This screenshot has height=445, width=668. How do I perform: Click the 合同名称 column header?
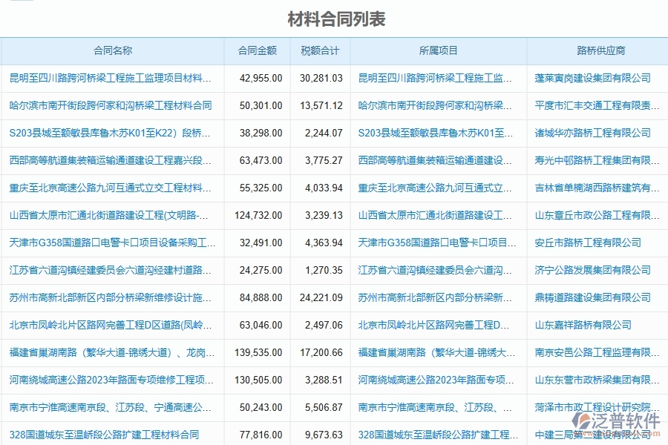113,51
